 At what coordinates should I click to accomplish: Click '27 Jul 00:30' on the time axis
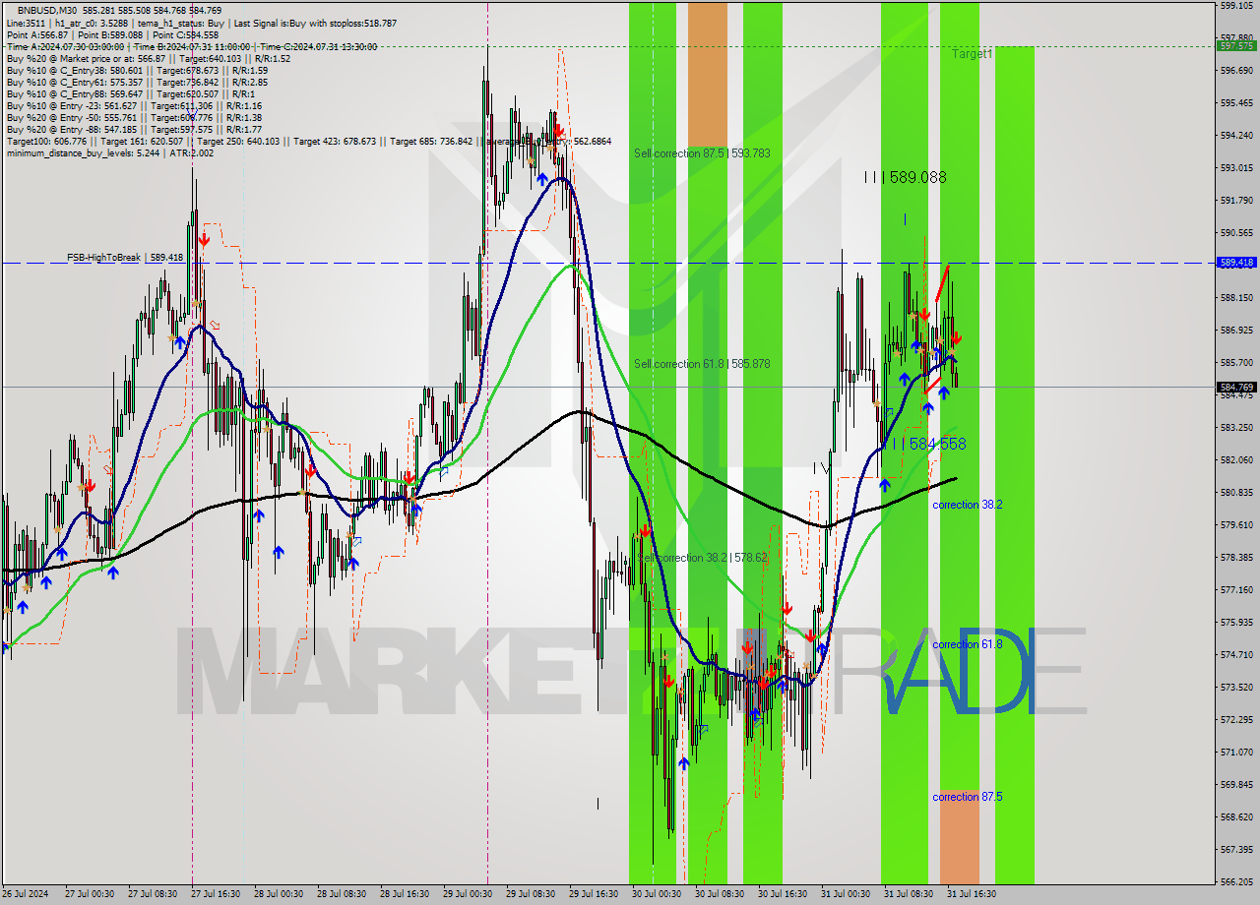91,894
